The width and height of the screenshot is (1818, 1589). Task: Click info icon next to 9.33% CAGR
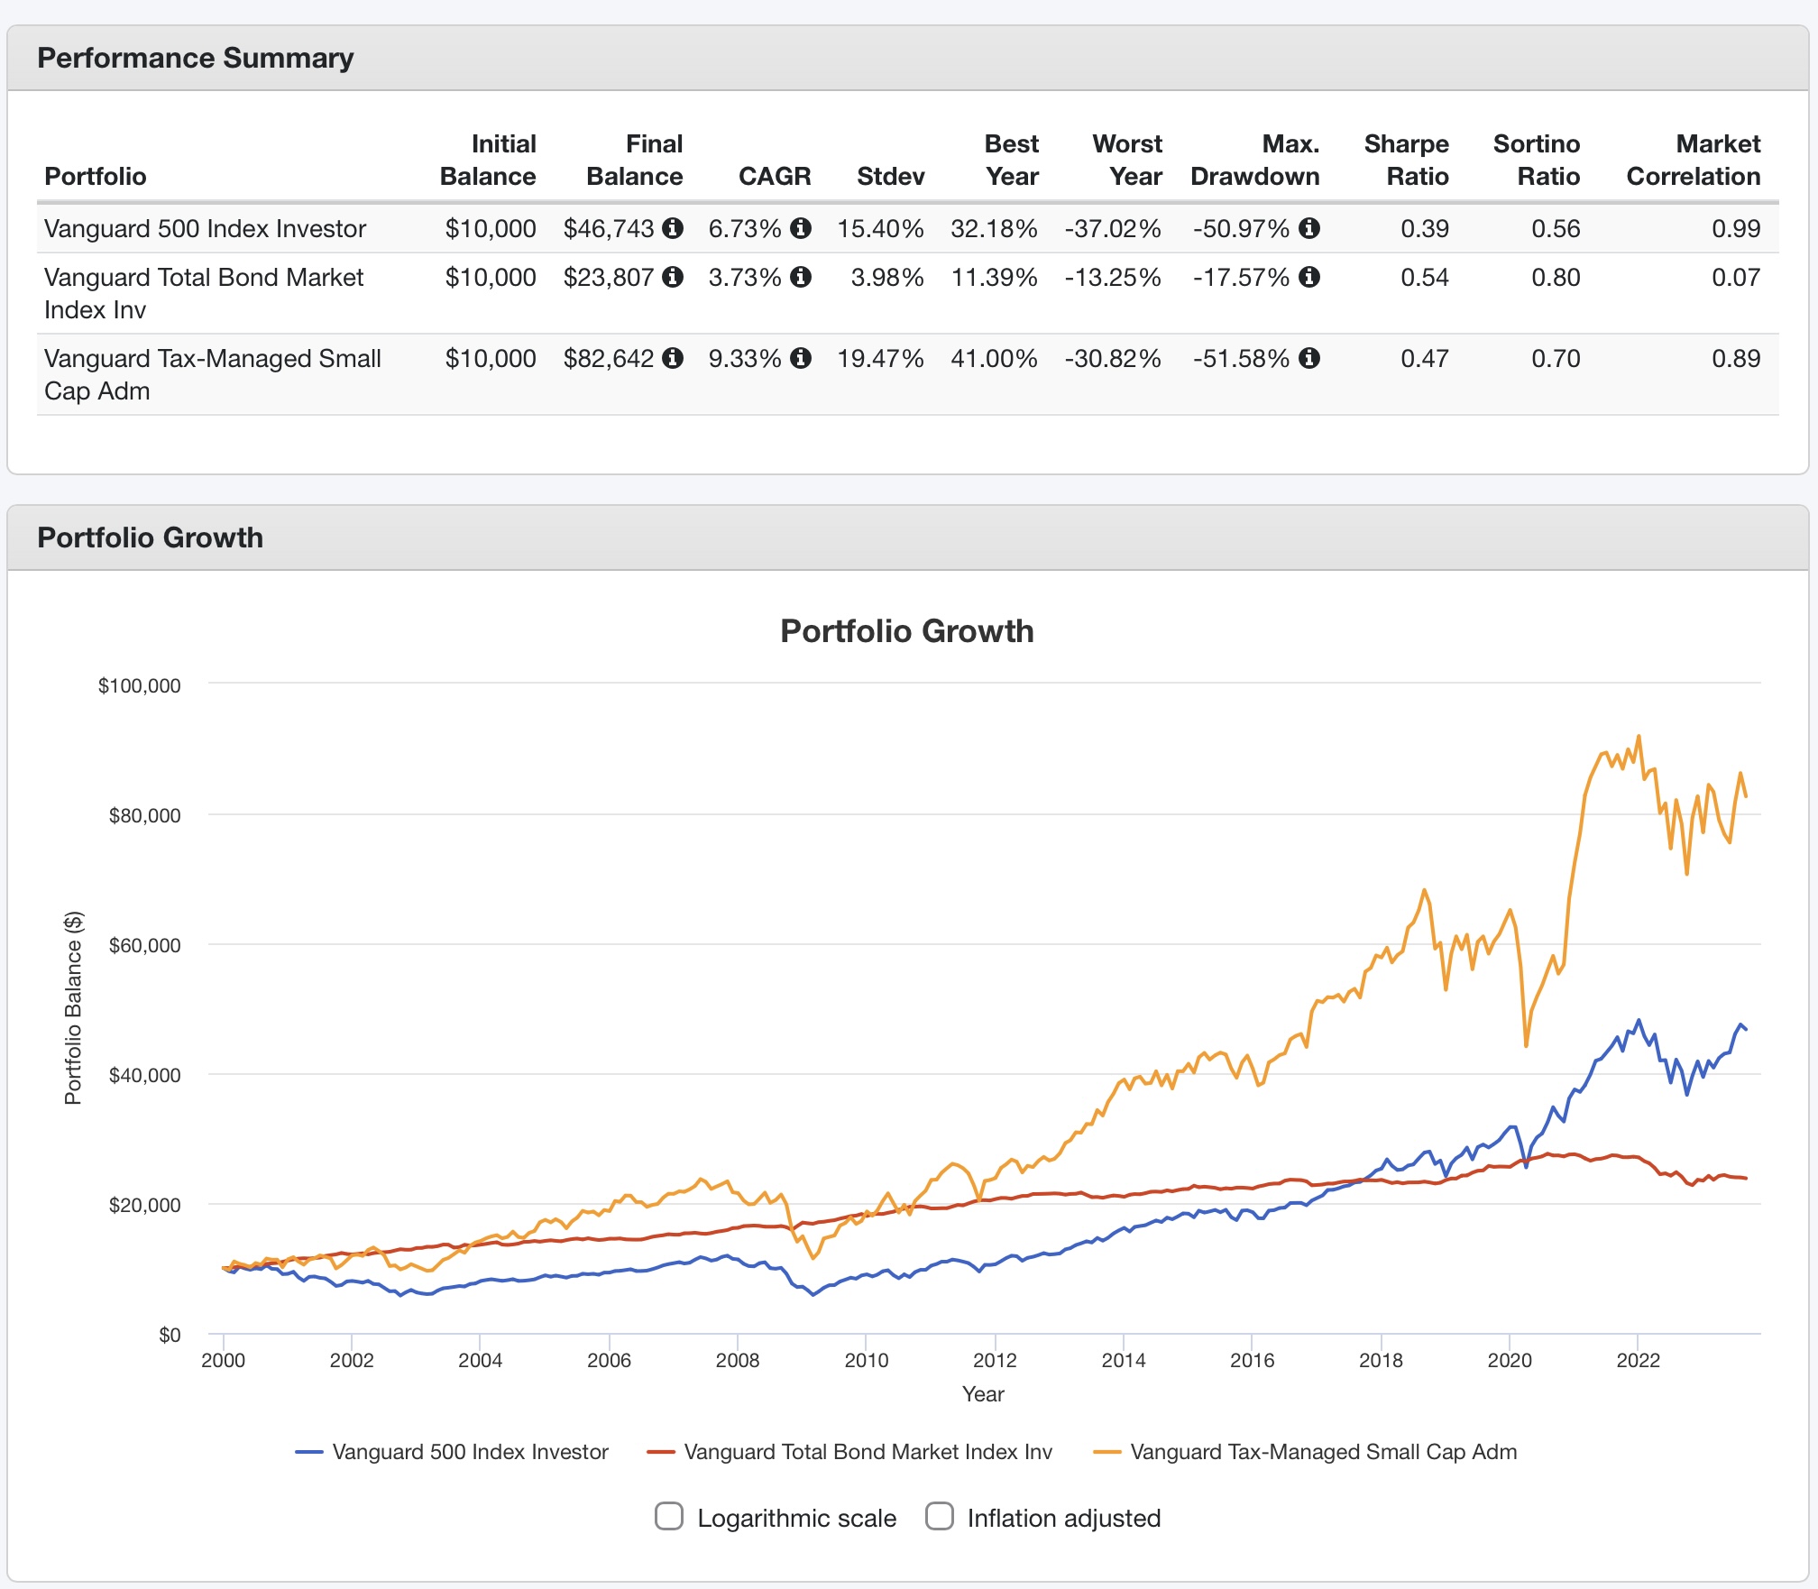801,358
